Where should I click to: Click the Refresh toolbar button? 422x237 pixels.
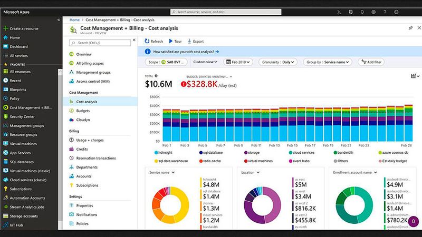point(153,41)
